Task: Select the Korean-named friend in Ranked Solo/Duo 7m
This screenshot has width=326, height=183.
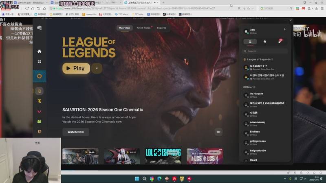Action: [x=264, y=77]
